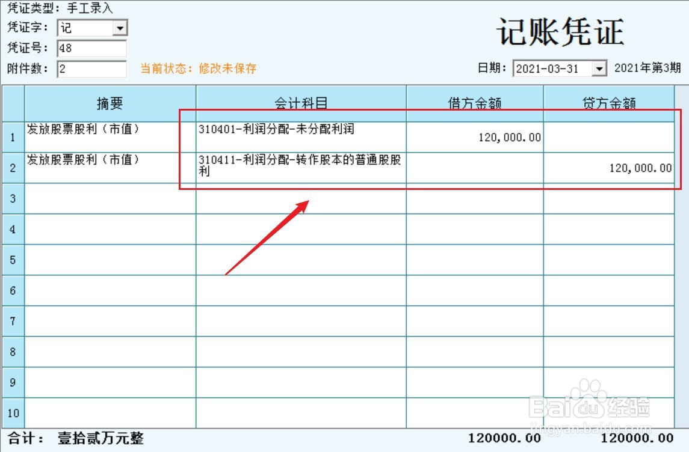Click the empty 摘要 cell in row 10
The image size is (689, 452).
110,414
